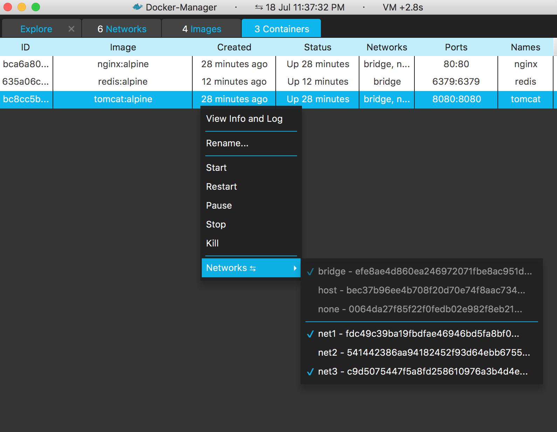Open the 6 Networks tab
Viewport: 557px width, 432px height.
pos(122,29)
